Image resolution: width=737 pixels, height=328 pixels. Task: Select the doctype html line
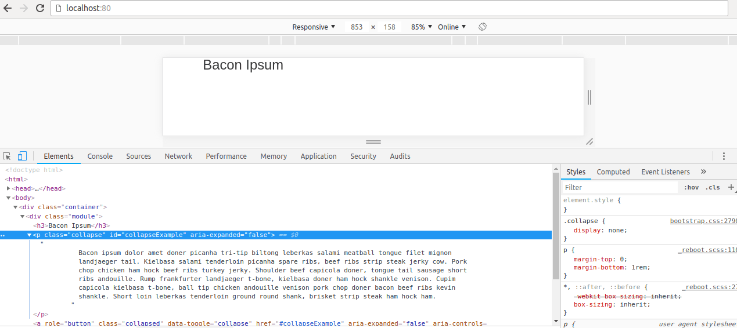click(34, 170)
